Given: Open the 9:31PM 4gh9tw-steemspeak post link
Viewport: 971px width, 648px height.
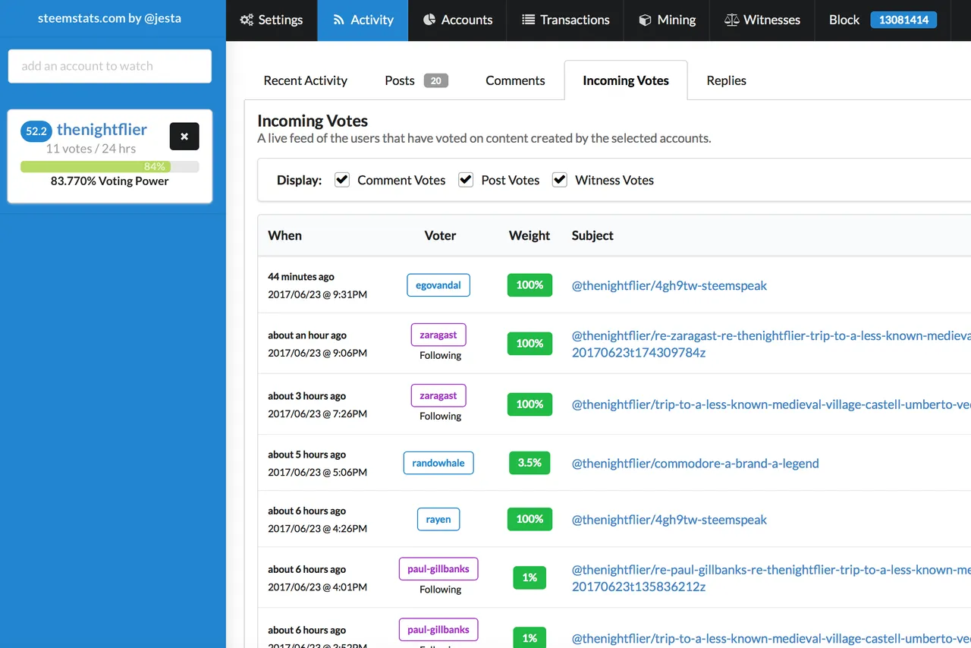Looking at the screenshot, I should (x=669, y=285).
